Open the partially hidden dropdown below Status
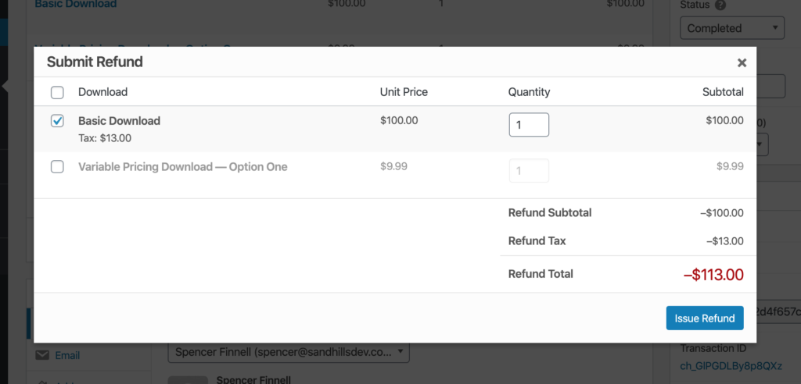The width and height of the screenshot is (801, 384). (x=763, y=144)
